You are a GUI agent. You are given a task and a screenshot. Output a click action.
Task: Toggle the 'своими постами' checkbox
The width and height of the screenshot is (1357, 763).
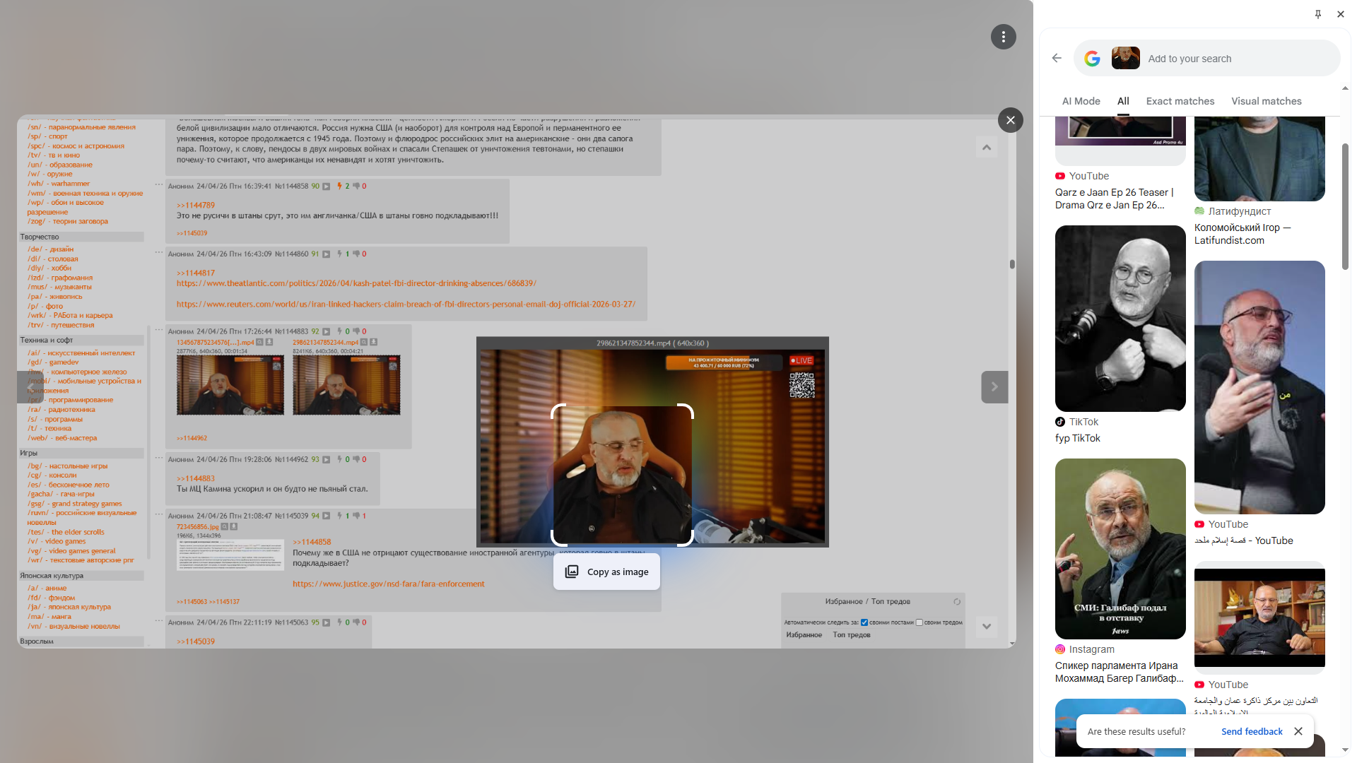pos(864,622)
